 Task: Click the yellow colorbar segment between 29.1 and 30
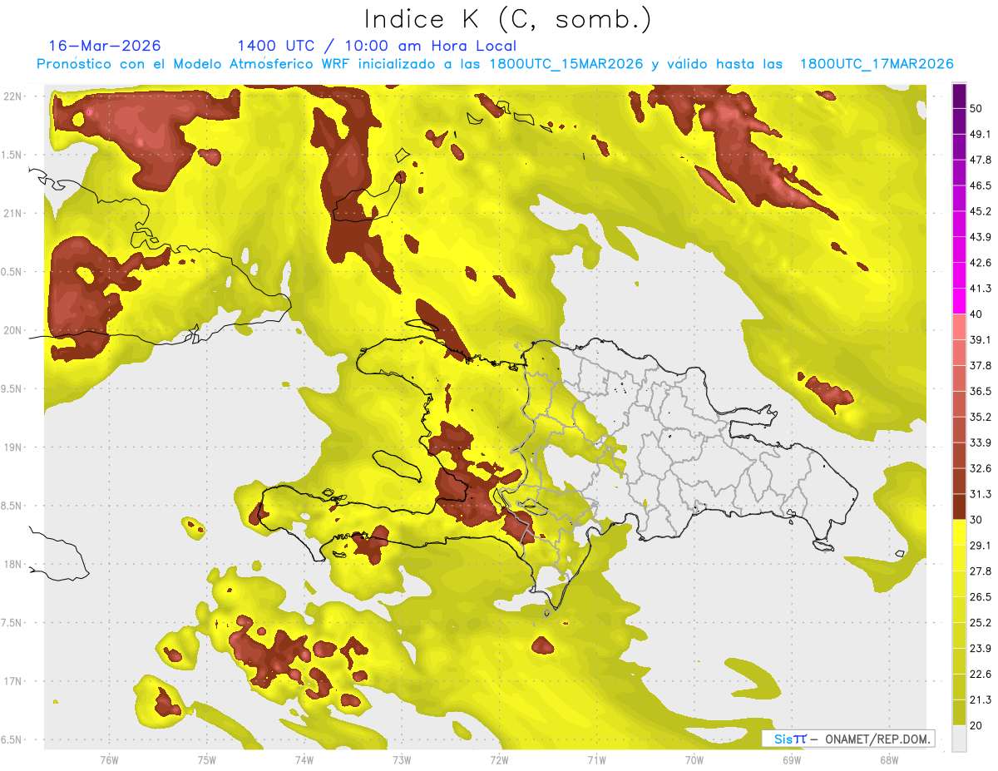tap(959, 532)
